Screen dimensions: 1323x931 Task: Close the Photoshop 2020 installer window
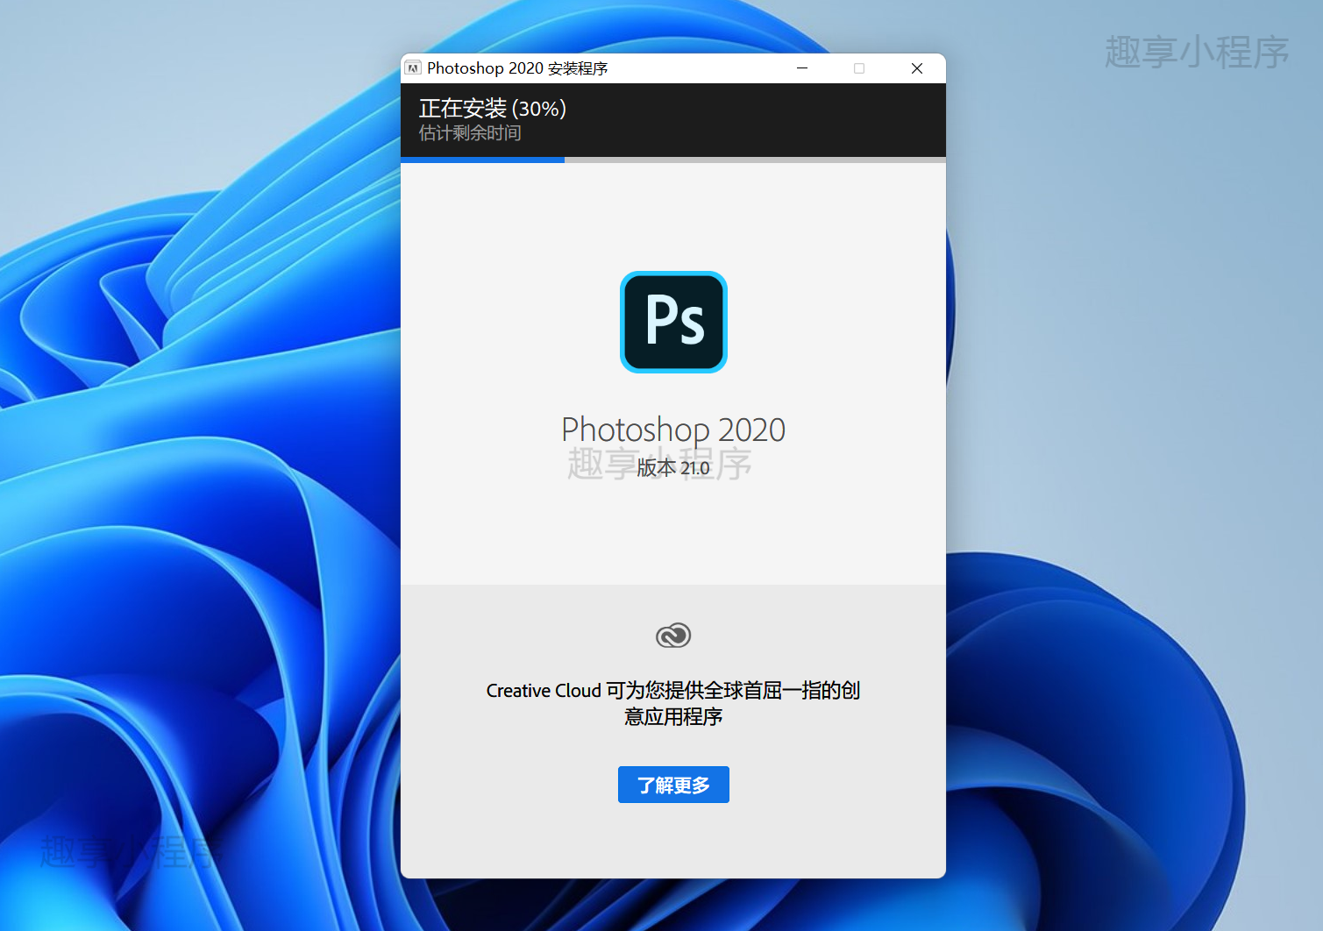[917, 68]
